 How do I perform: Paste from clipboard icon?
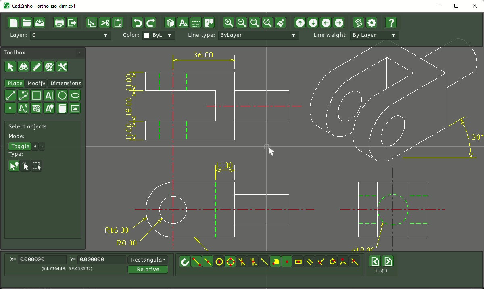pos(118,23)
